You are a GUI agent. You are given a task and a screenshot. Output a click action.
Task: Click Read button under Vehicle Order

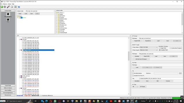click(x=20, y=14)
